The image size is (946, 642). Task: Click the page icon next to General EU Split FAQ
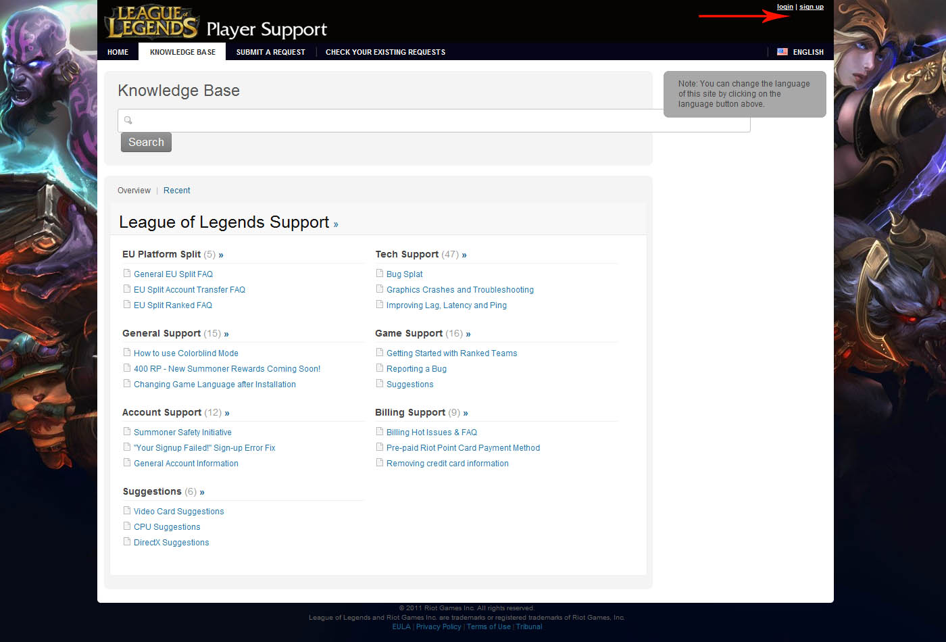(127, 273)
